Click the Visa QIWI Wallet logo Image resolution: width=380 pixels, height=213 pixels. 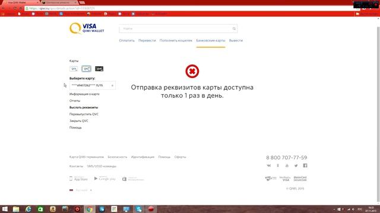tap(87, 28)
